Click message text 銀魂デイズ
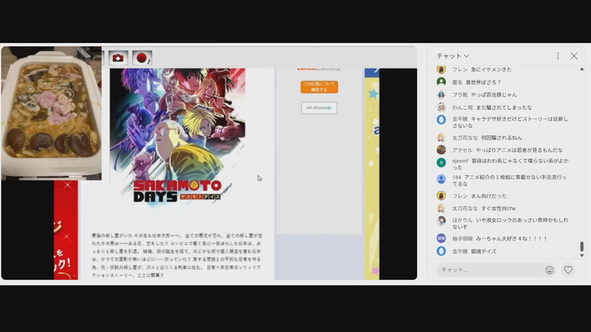591x332 pixels. pos(484,251)
